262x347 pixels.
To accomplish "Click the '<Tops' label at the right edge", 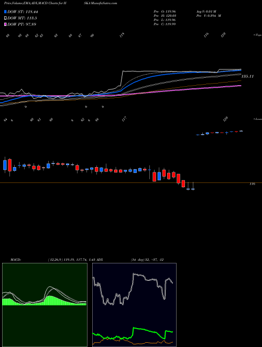I will coord(257,35).
